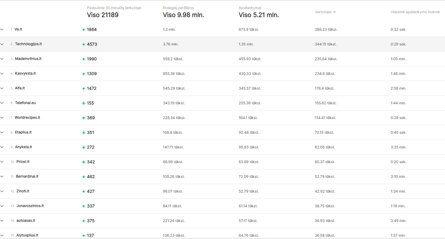The image size is (445, 239).
Task: Select the total Viso 5.21 mln.
Action: (259, 15)
